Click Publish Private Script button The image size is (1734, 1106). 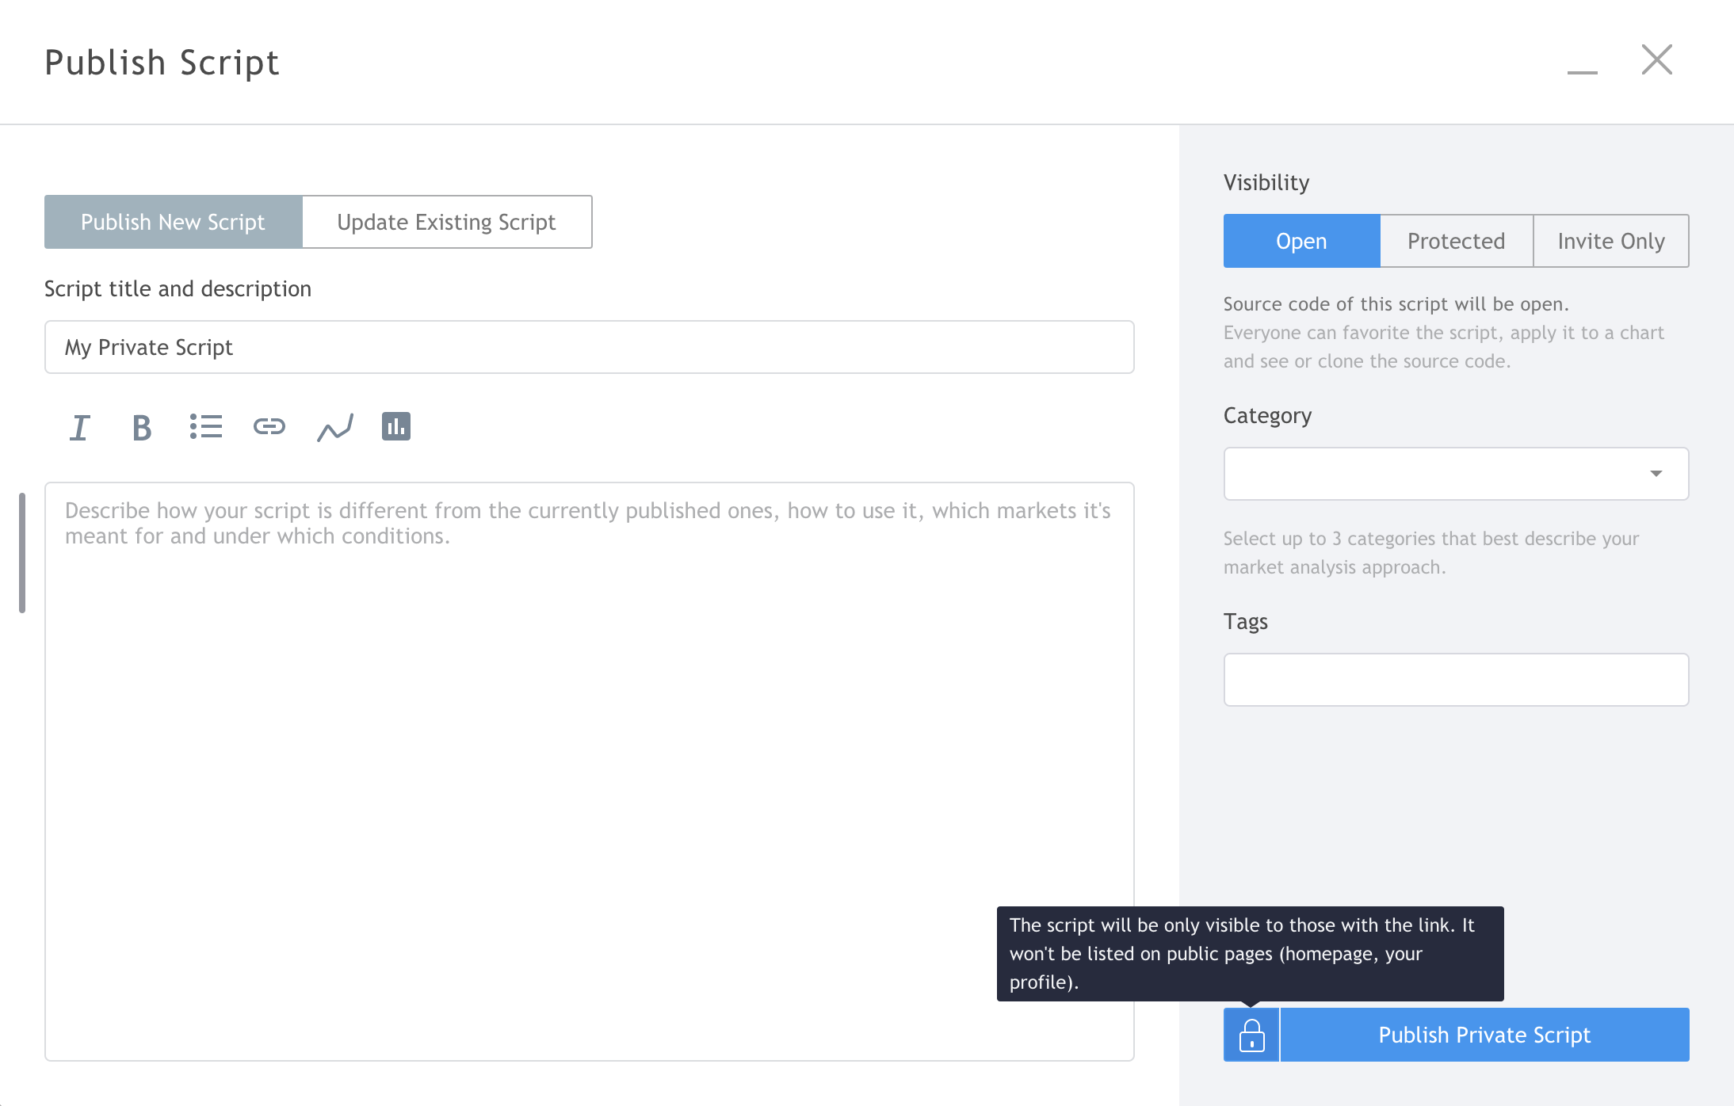pos(1484,1035)
